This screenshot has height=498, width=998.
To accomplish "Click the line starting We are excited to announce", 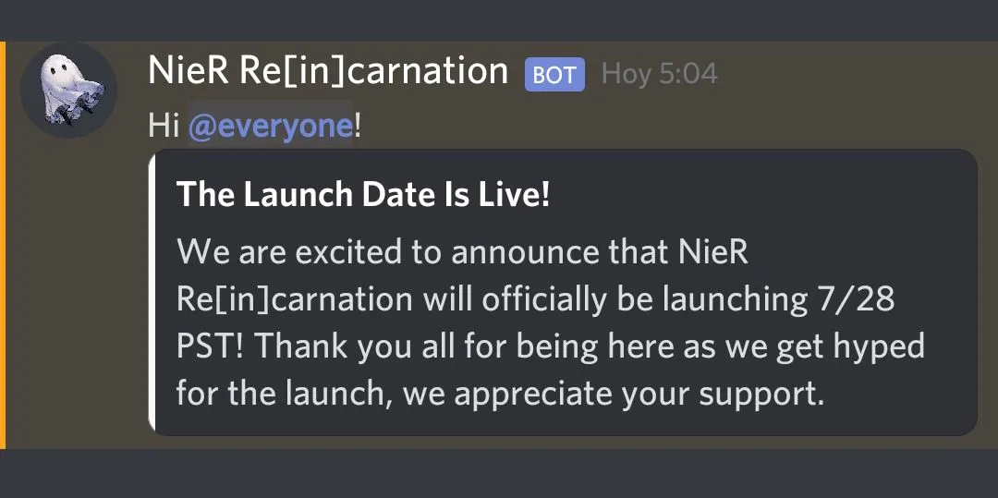I will pos(463,252).
